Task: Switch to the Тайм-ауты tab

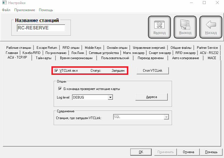Action: point(43,58)
